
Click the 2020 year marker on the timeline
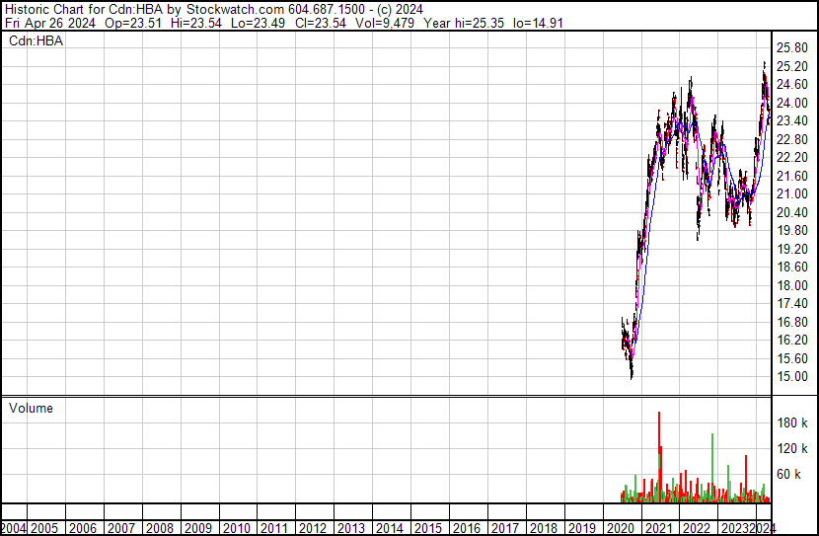[x=620, y=528]
